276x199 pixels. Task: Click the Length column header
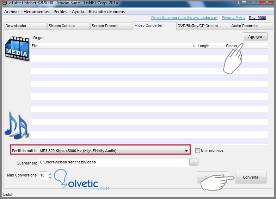pyautogui.click(x=211, y=46)
